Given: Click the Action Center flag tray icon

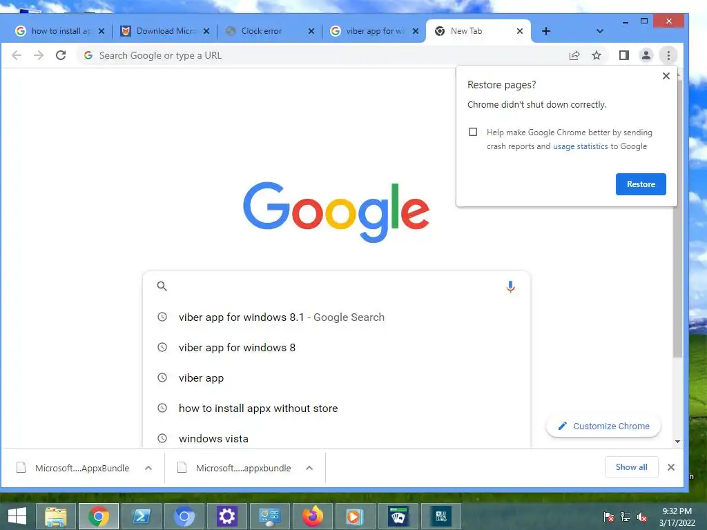Looking at the screenshot, I should point(608,517).
